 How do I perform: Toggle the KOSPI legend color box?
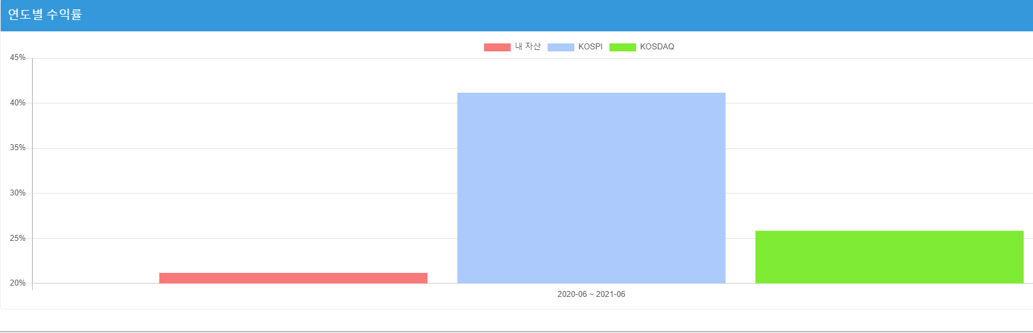[561, 47]
